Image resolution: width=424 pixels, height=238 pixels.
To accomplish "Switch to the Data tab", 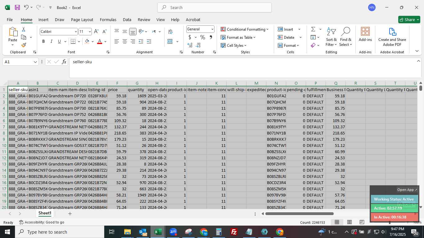I will 127,20.
